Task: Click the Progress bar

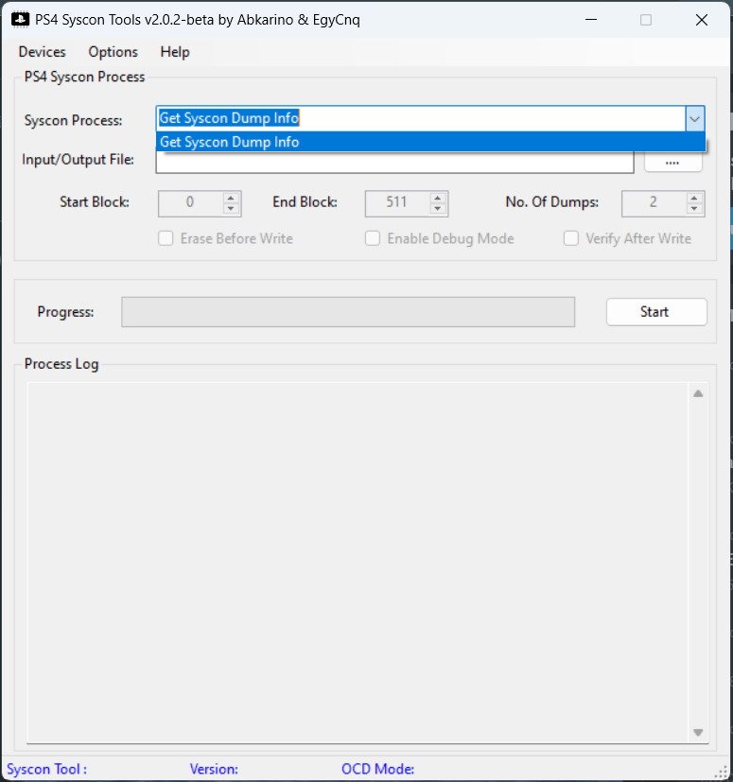Action: pyautogui.click(x=348, y=312)
